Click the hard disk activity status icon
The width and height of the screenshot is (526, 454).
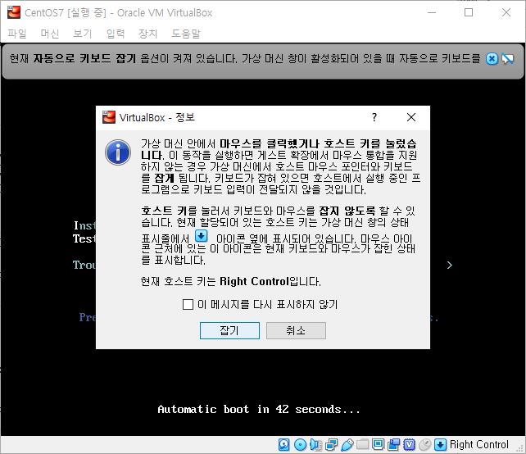tap(284, 445)
